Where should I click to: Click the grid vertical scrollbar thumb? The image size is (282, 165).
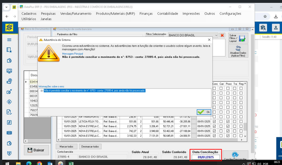(x=245, y=127)
